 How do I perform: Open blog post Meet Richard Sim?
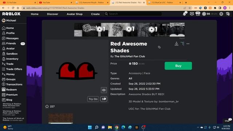(x=12, y=106)
